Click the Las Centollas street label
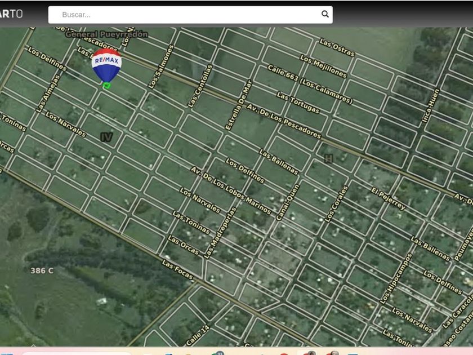The image size is (473, 355). (200, 86)
